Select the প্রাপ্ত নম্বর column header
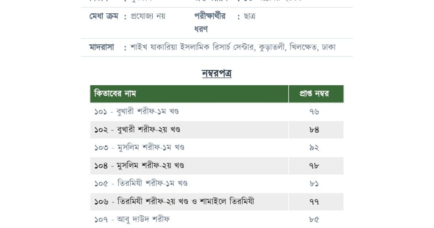 (316, 94)
